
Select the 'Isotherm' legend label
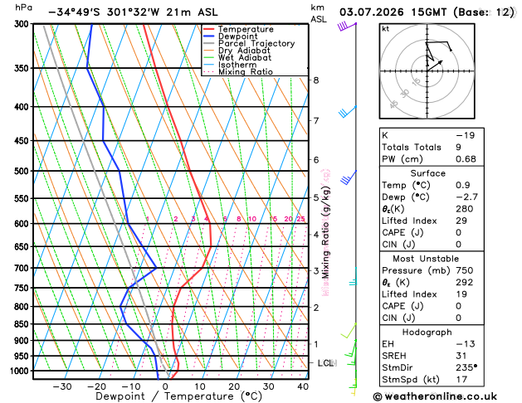tap(237, 65)
